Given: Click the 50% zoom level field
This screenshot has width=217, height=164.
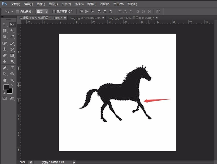Looking at the screenshot, I should (x=23, y=162).
